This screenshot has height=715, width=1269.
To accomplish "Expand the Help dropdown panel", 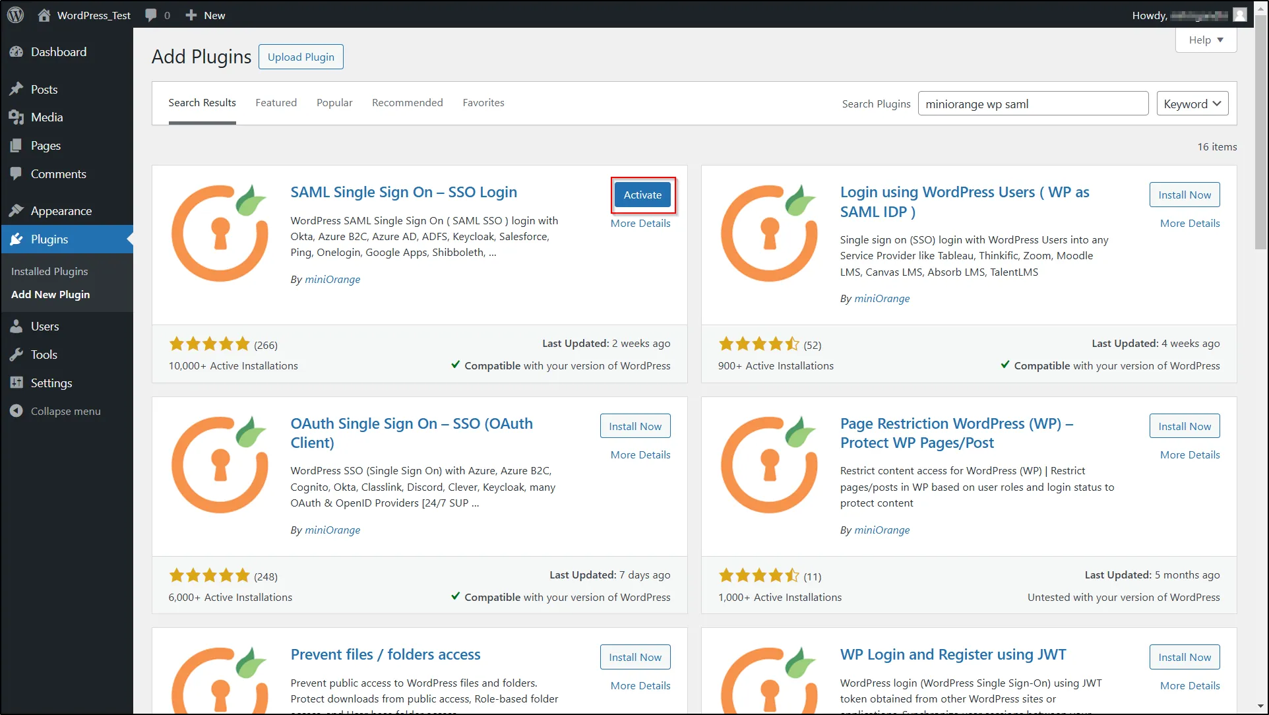I will (1206, 40).
